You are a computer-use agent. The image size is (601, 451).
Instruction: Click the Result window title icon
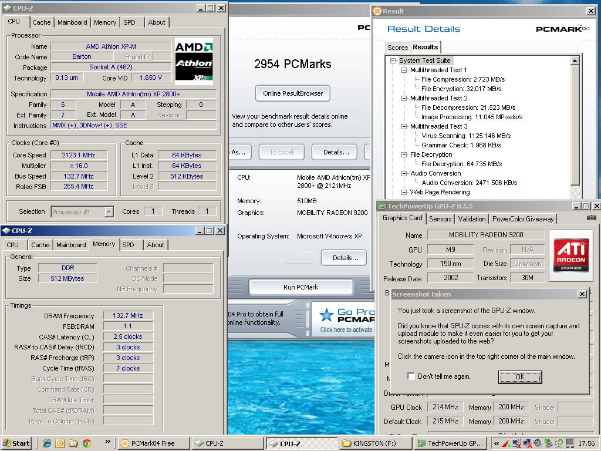(377, 11)
